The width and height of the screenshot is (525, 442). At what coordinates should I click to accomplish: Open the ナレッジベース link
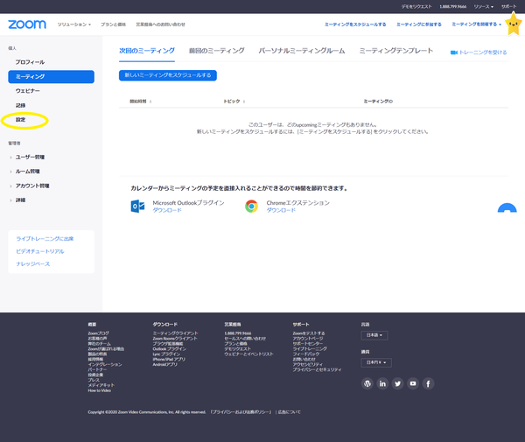click(x=33, y=264)
